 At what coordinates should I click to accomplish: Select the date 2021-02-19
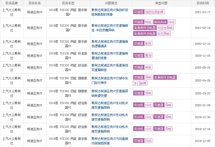point(203,28)
